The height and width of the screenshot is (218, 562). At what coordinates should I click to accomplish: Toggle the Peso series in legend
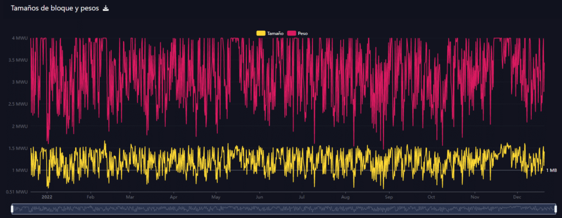point(297,33)
